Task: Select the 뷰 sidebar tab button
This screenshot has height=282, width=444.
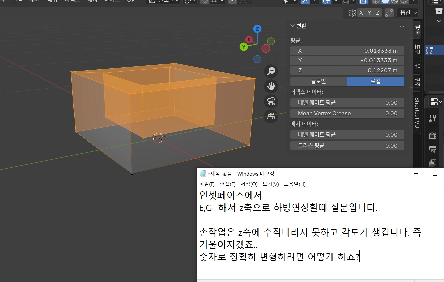Action: point(417,66)
